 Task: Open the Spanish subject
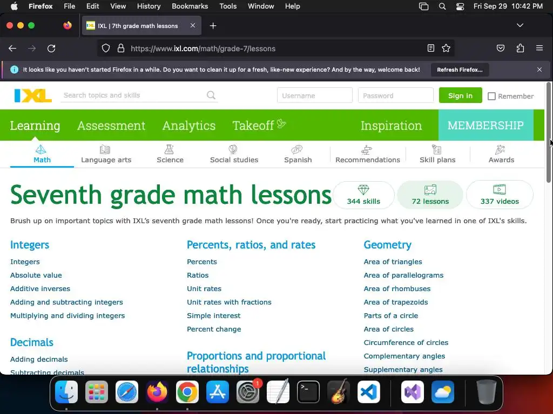click(298, 154)
